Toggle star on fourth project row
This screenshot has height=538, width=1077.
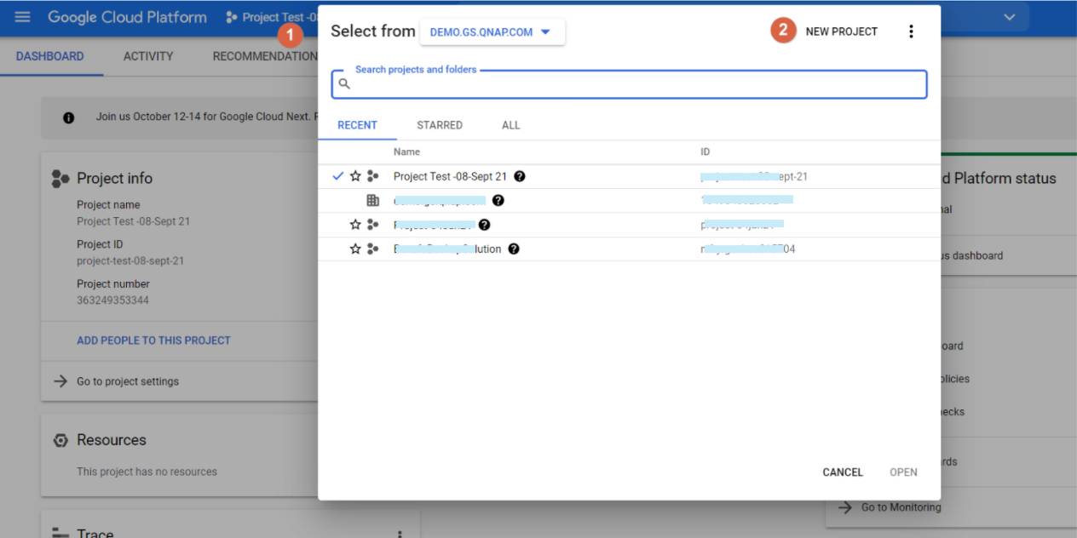355,249
